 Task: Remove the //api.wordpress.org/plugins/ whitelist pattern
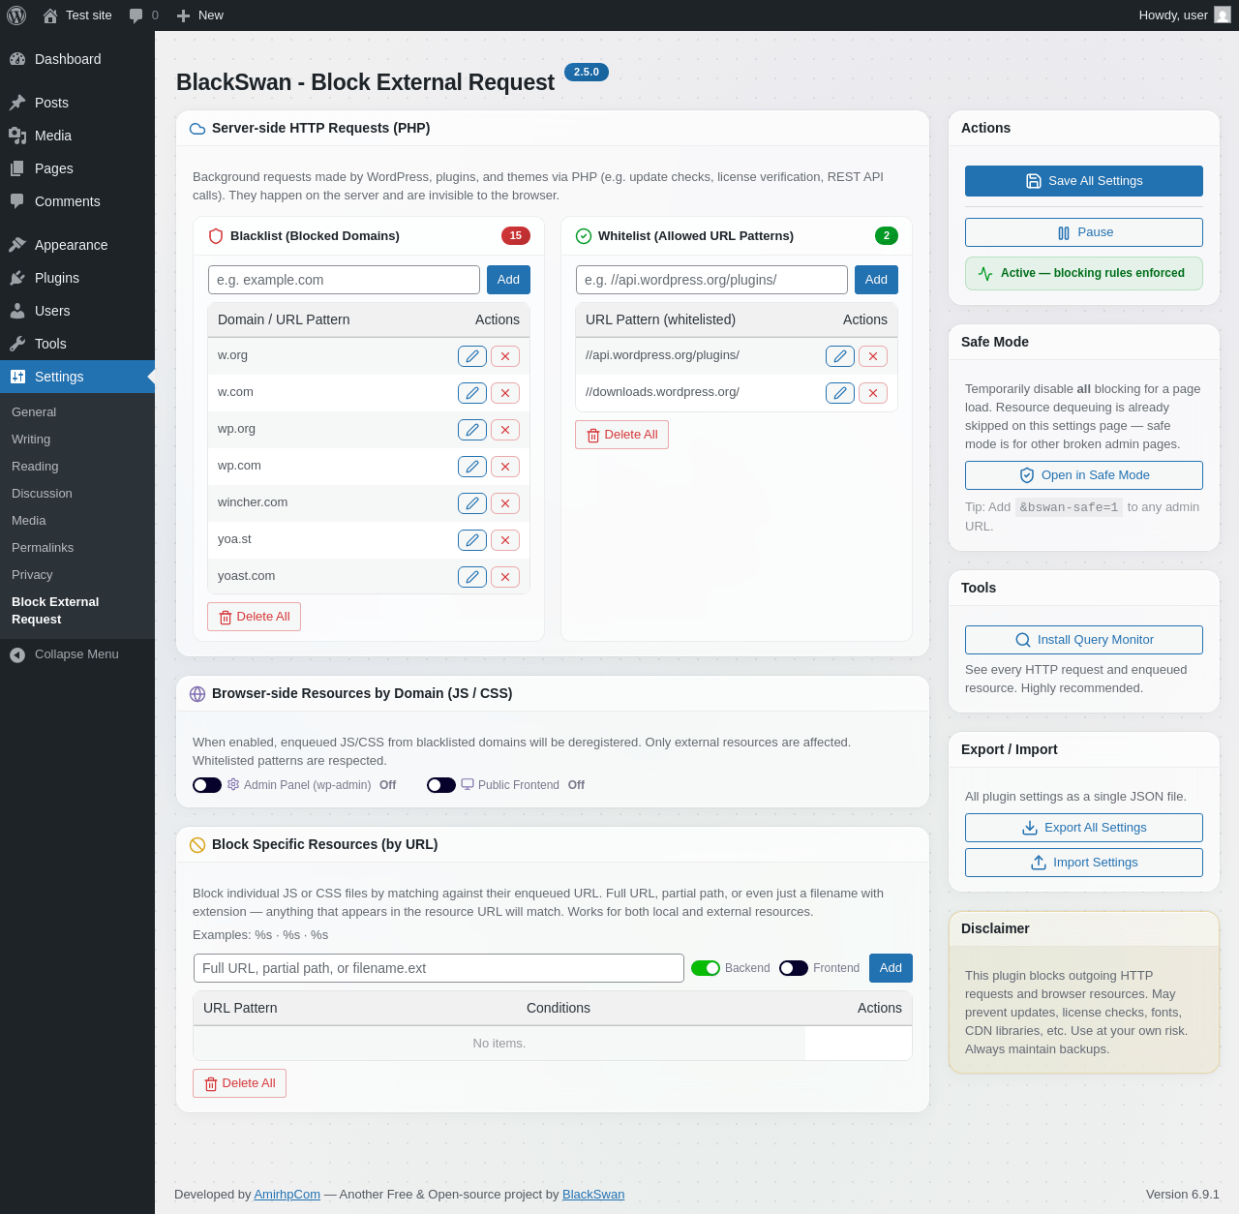pyautogui.click(x=873, y=356)
